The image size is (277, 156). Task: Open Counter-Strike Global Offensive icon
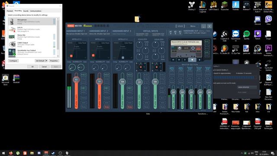point(268,7)
